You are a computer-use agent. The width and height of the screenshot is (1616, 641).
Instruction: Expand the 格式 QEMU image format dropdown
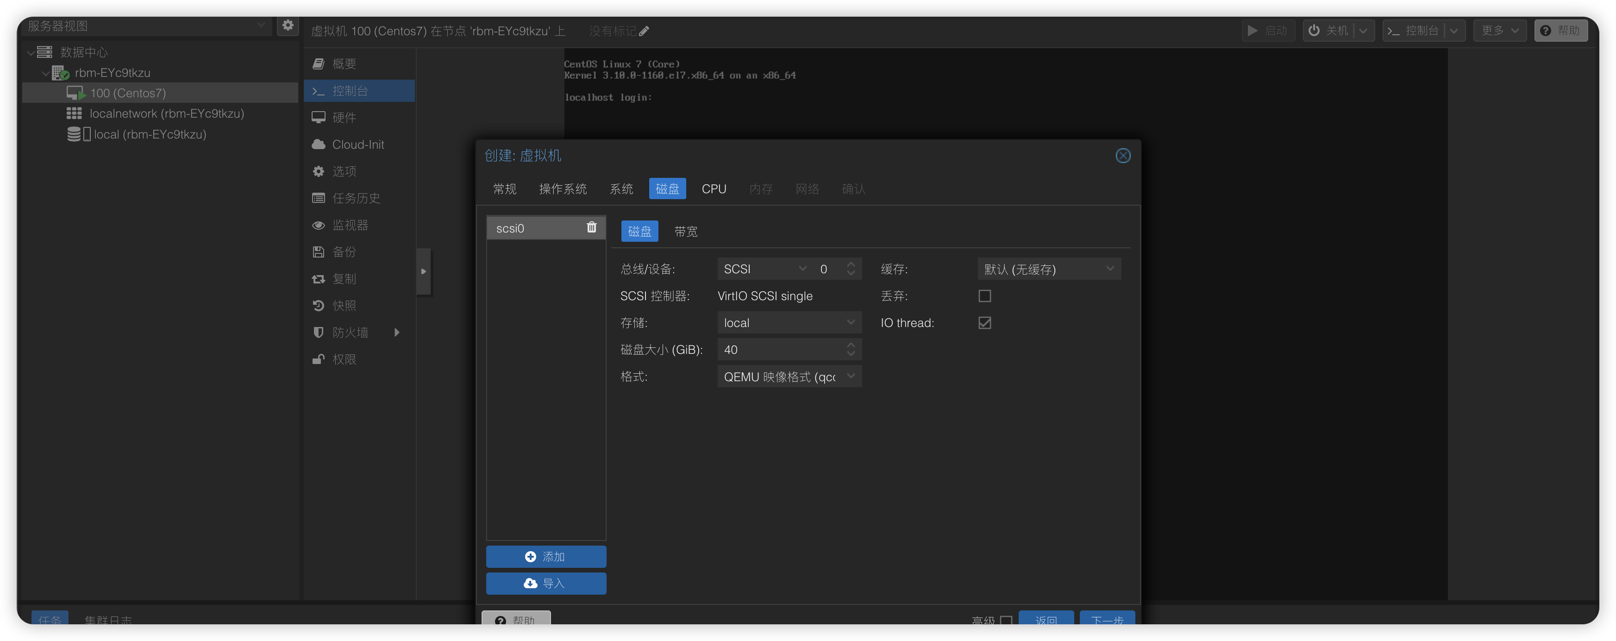(x=789, y=377)
